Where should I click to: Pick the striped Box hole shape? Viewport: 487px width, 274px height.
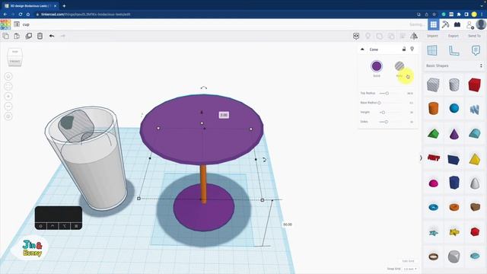(x=433, y=84)
